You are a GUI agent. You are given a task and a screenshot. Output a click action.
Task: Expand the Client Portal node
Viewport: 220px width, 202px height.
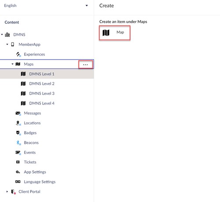point(7,191)
